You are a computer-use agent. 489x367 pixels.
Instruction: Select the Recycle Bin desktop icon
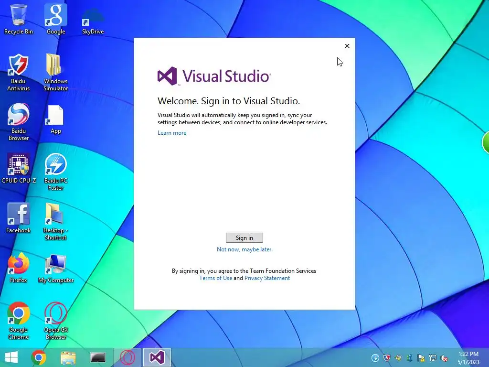(x=19, y=19)
